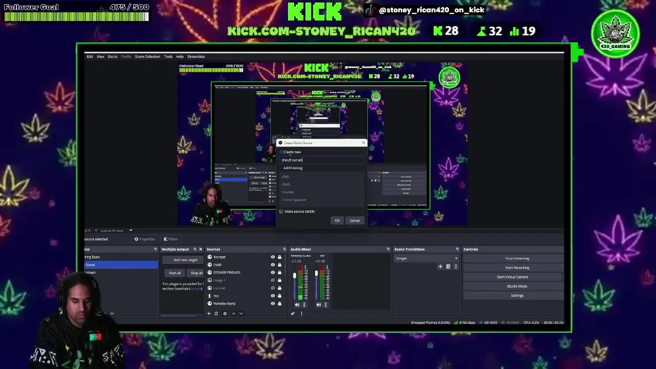Viewport: 656px width, 369px height.
Task: Mute the Desktop Audio speaker icon
Action: [297, 304]
